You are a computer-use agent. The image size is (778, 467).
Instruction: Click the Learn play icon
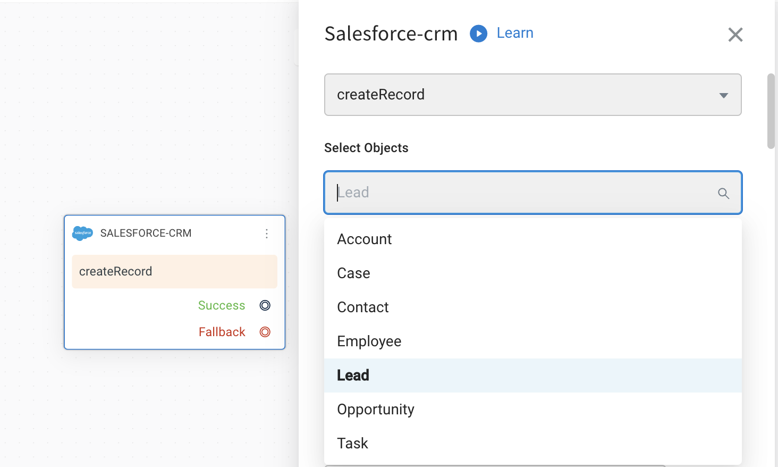478,34
